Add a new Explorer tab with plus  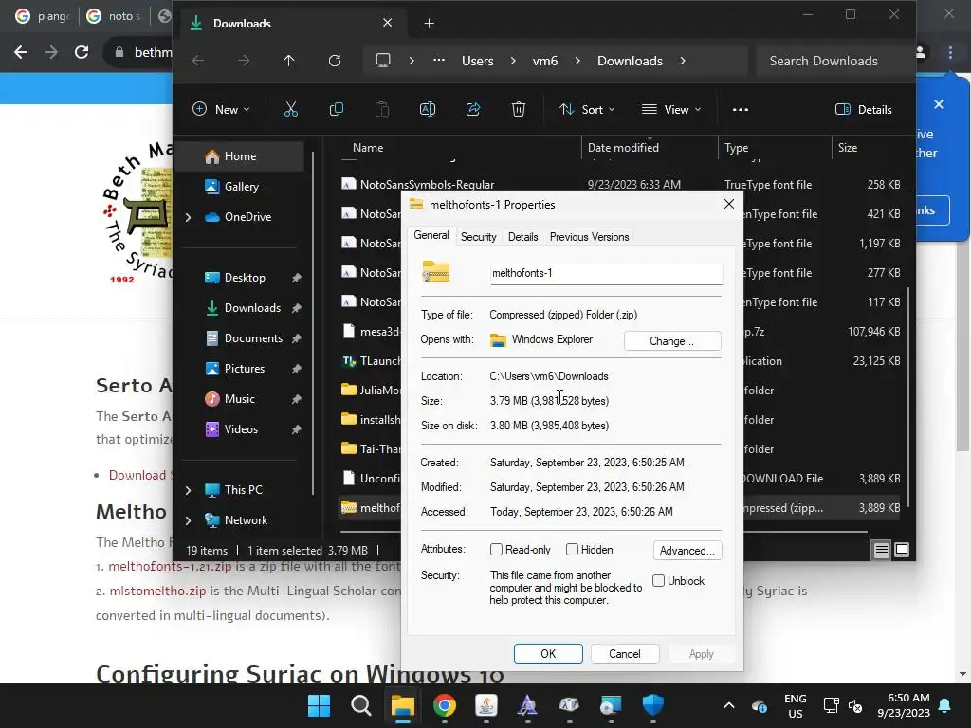coord(429,24)
